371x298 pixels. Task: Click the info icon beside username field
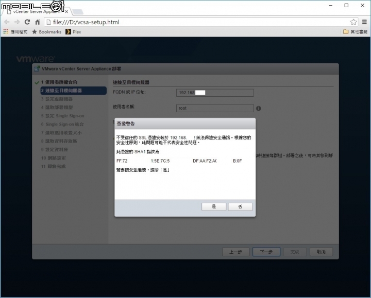click(x=259, y=108)
